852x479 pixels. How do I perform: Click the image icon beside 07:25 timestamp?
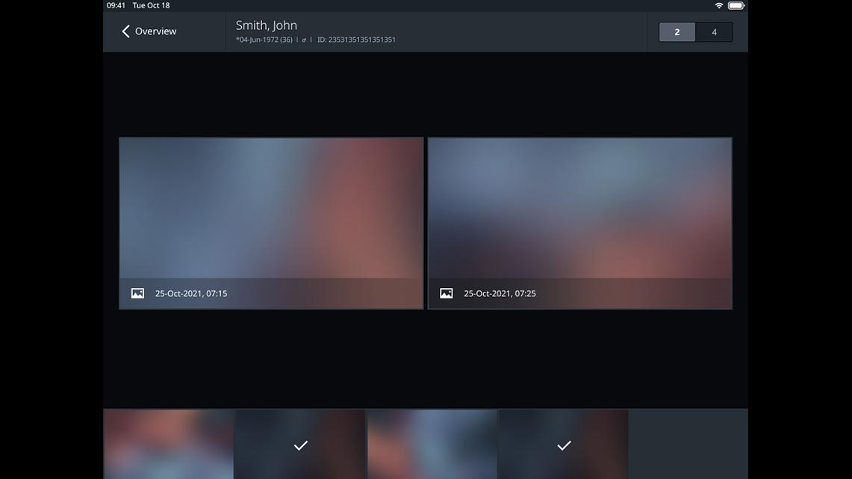tap(446, 293)
